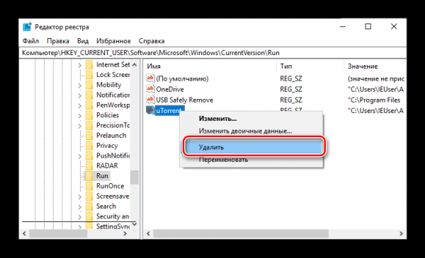Click the Screensavers folder icon

click(x=89, y=196)
